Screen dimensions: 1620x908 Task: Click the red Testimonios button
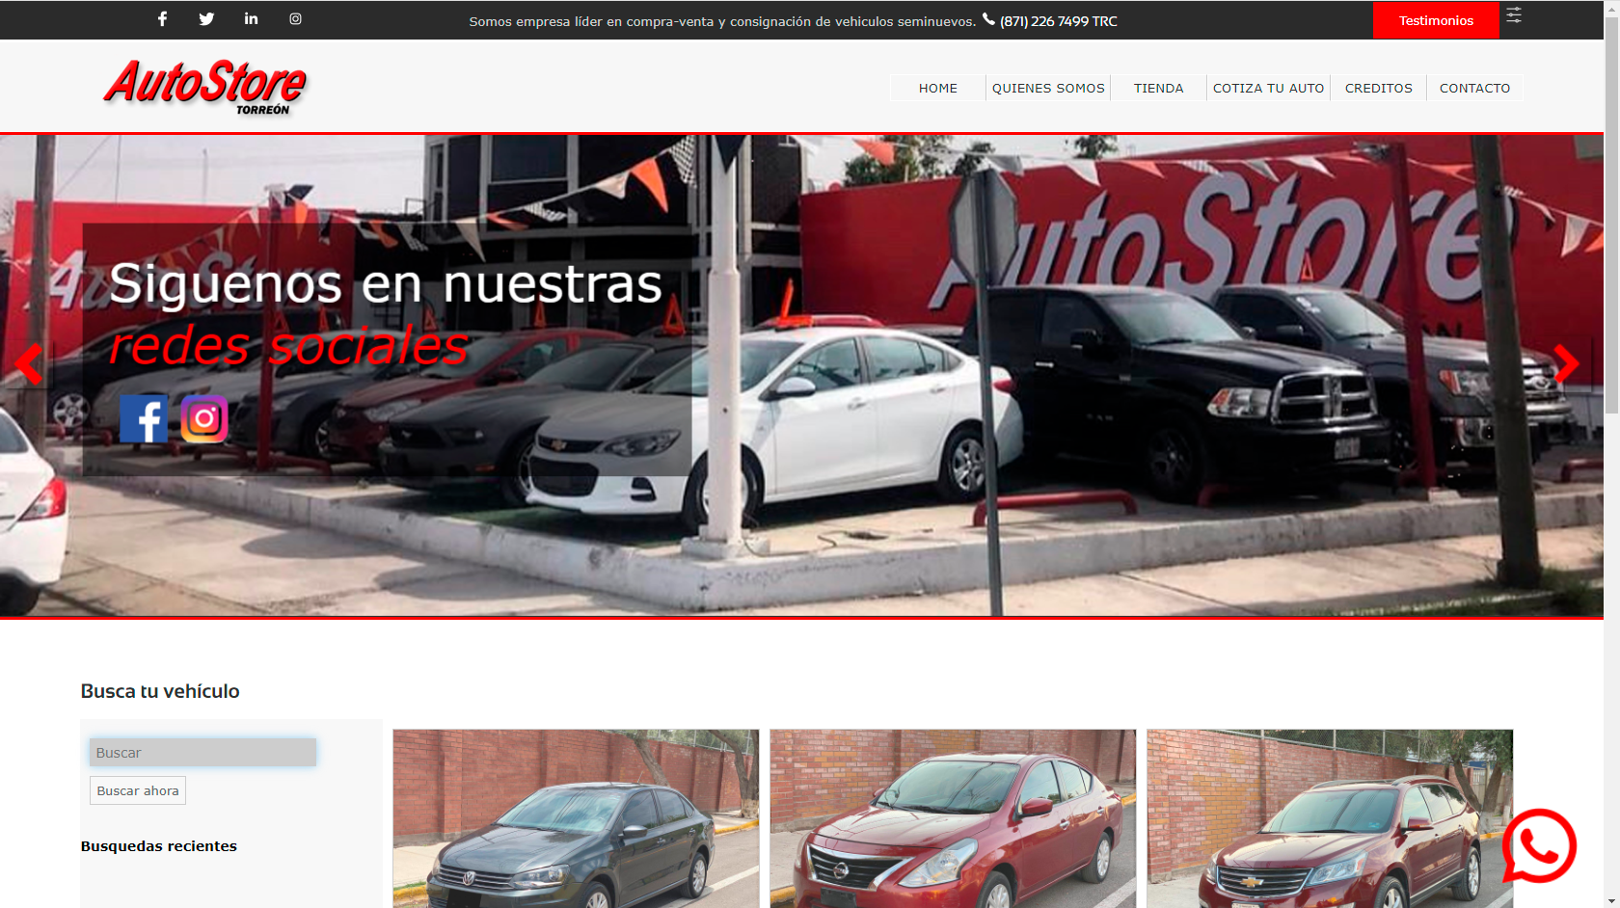[1435, 19]
